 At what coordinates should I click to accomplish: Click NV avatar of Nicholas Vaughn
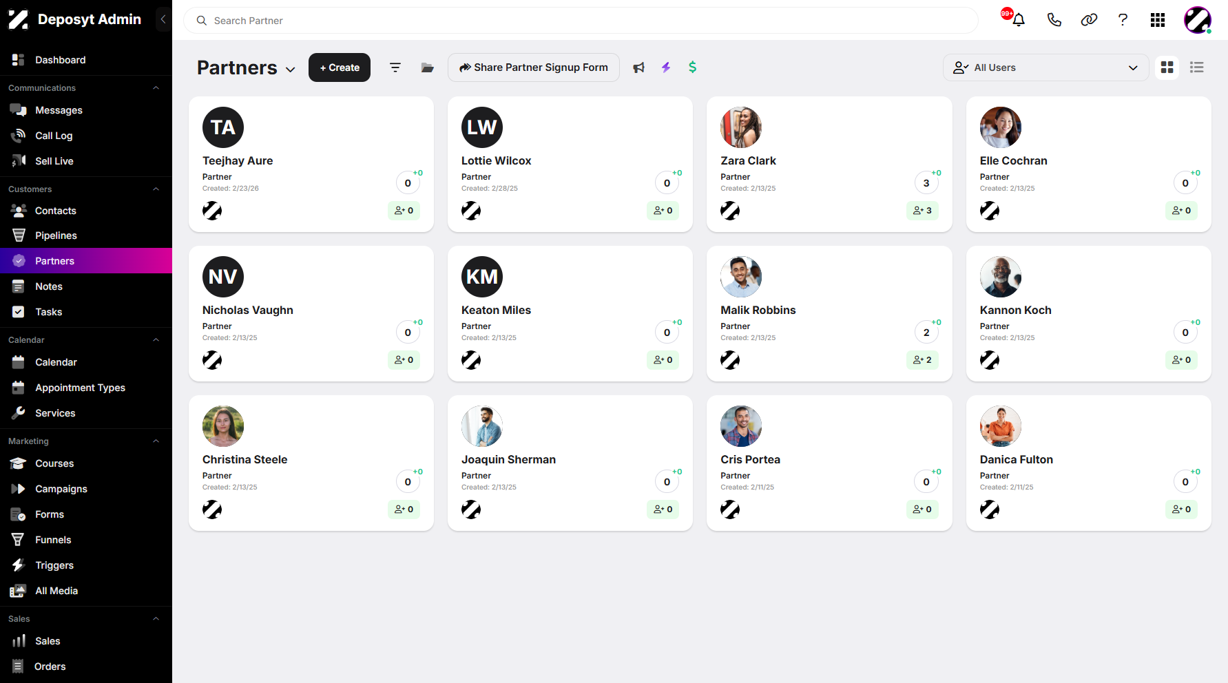[223, 277]
